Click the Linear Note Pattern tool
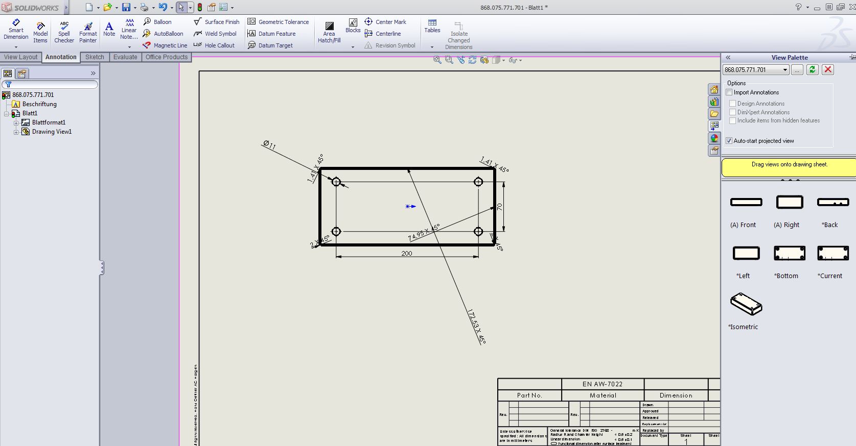 point(129,29)
